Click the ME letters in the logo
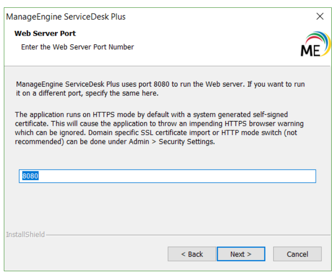 310,50
